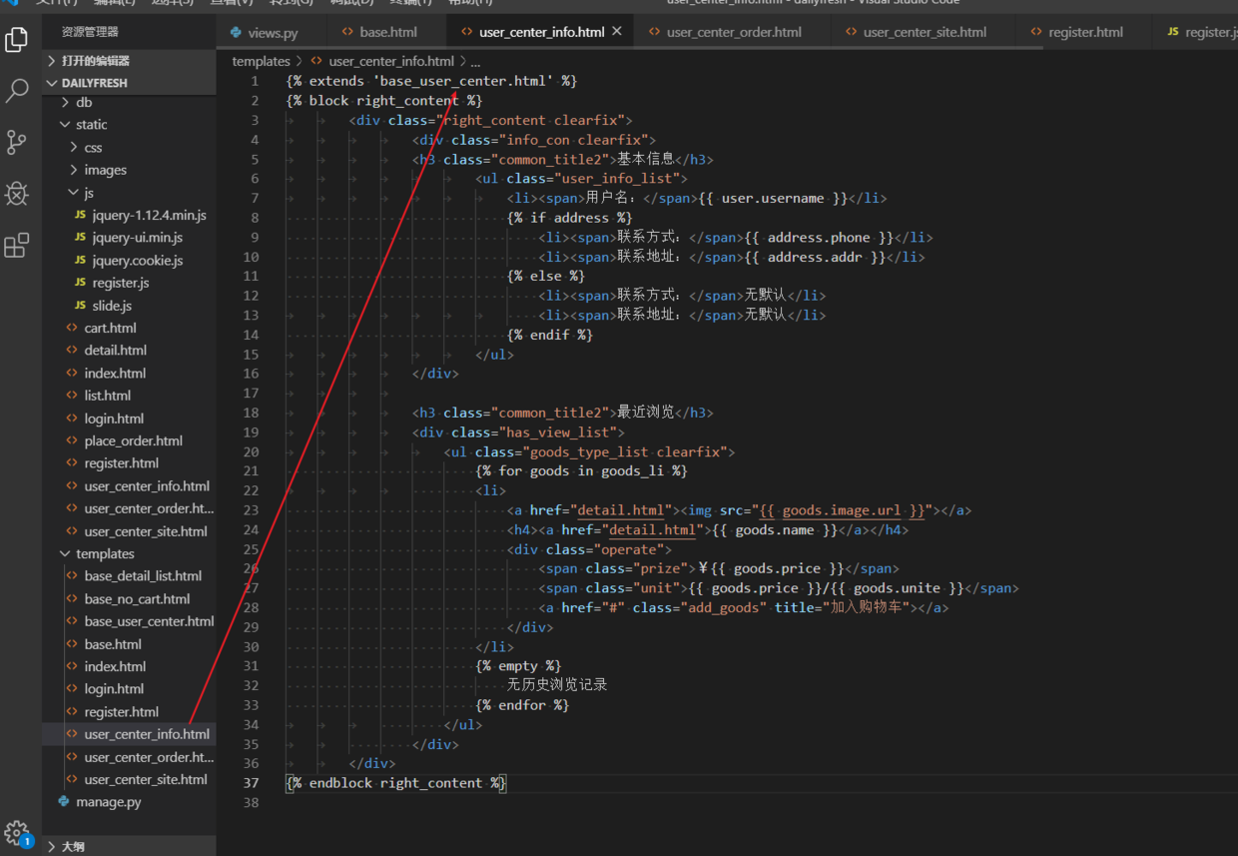
Task: Open jquery-ui.min.js file
Action: (x=137, y=238)
